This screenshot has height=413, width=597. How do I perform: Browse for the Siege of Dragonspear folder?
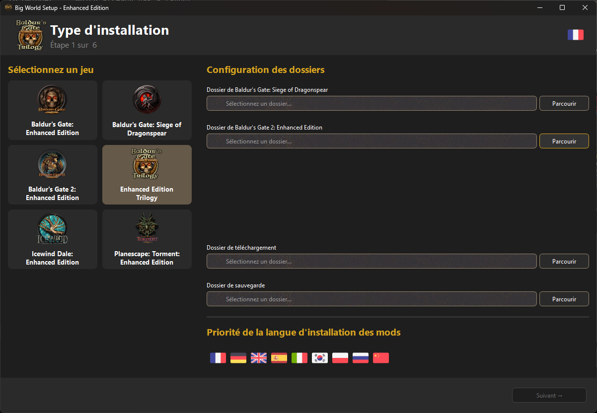tap(564, 104)
